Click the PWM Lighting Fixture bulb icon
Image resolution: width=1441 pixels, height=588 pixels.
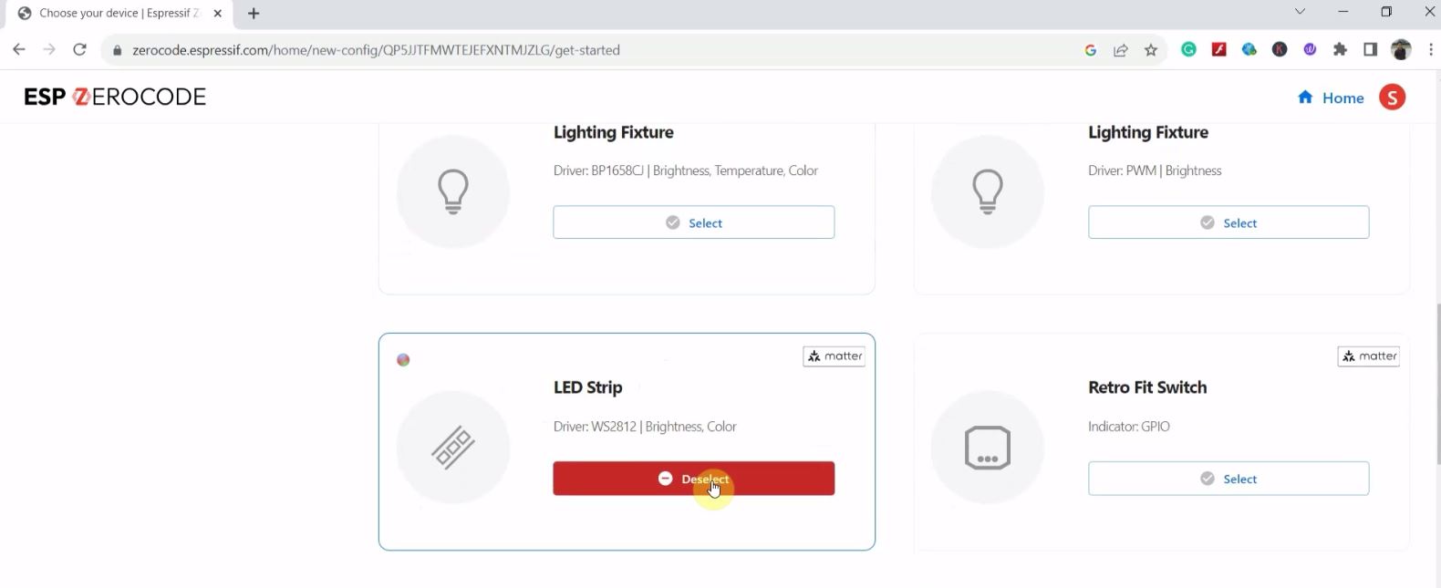click(x=988, y=191)
